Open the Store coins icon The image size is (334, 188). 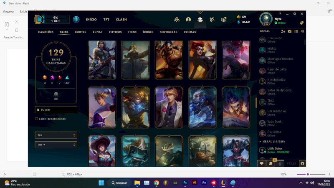[224, 20]
